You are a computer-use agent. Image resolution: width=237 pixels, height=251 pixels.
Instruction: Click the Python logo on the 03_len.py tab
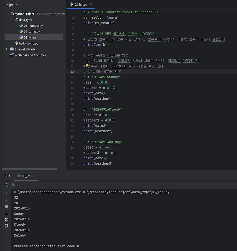(71, 4)
